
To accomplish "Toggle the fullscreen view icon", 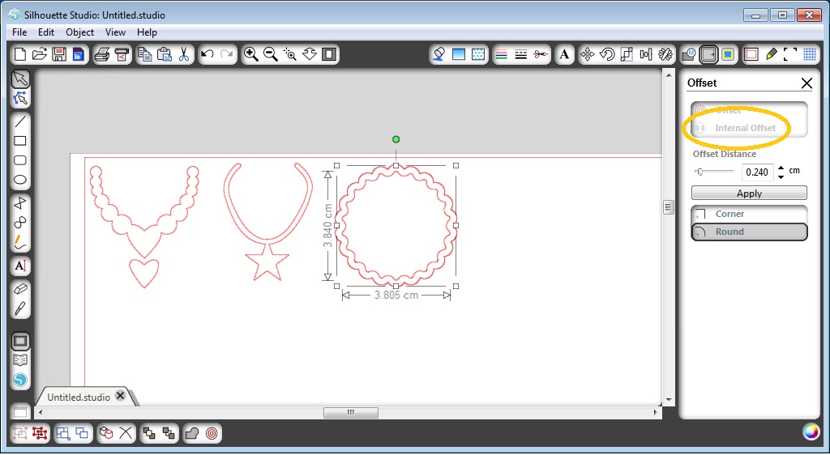I will (x=790, y=54).
